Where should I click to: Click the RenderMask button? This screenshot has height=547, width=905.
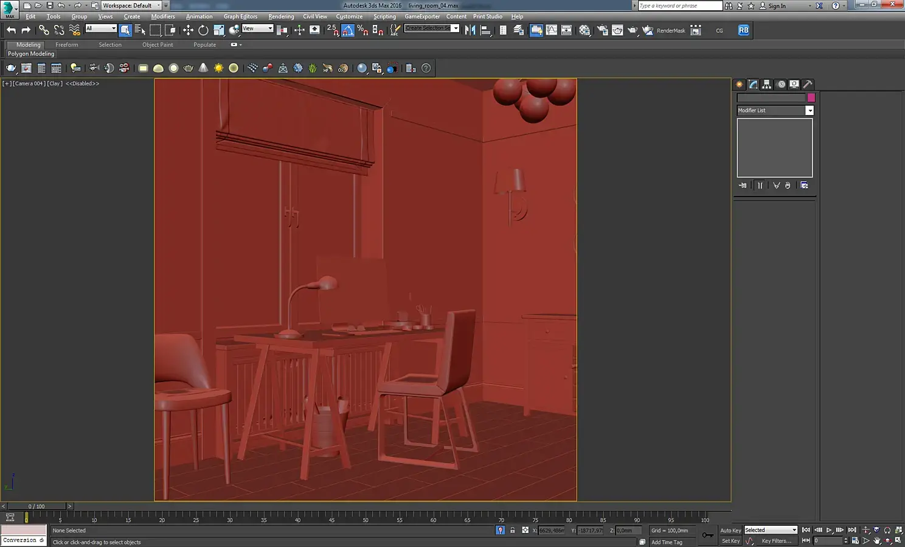pos(670,30)
